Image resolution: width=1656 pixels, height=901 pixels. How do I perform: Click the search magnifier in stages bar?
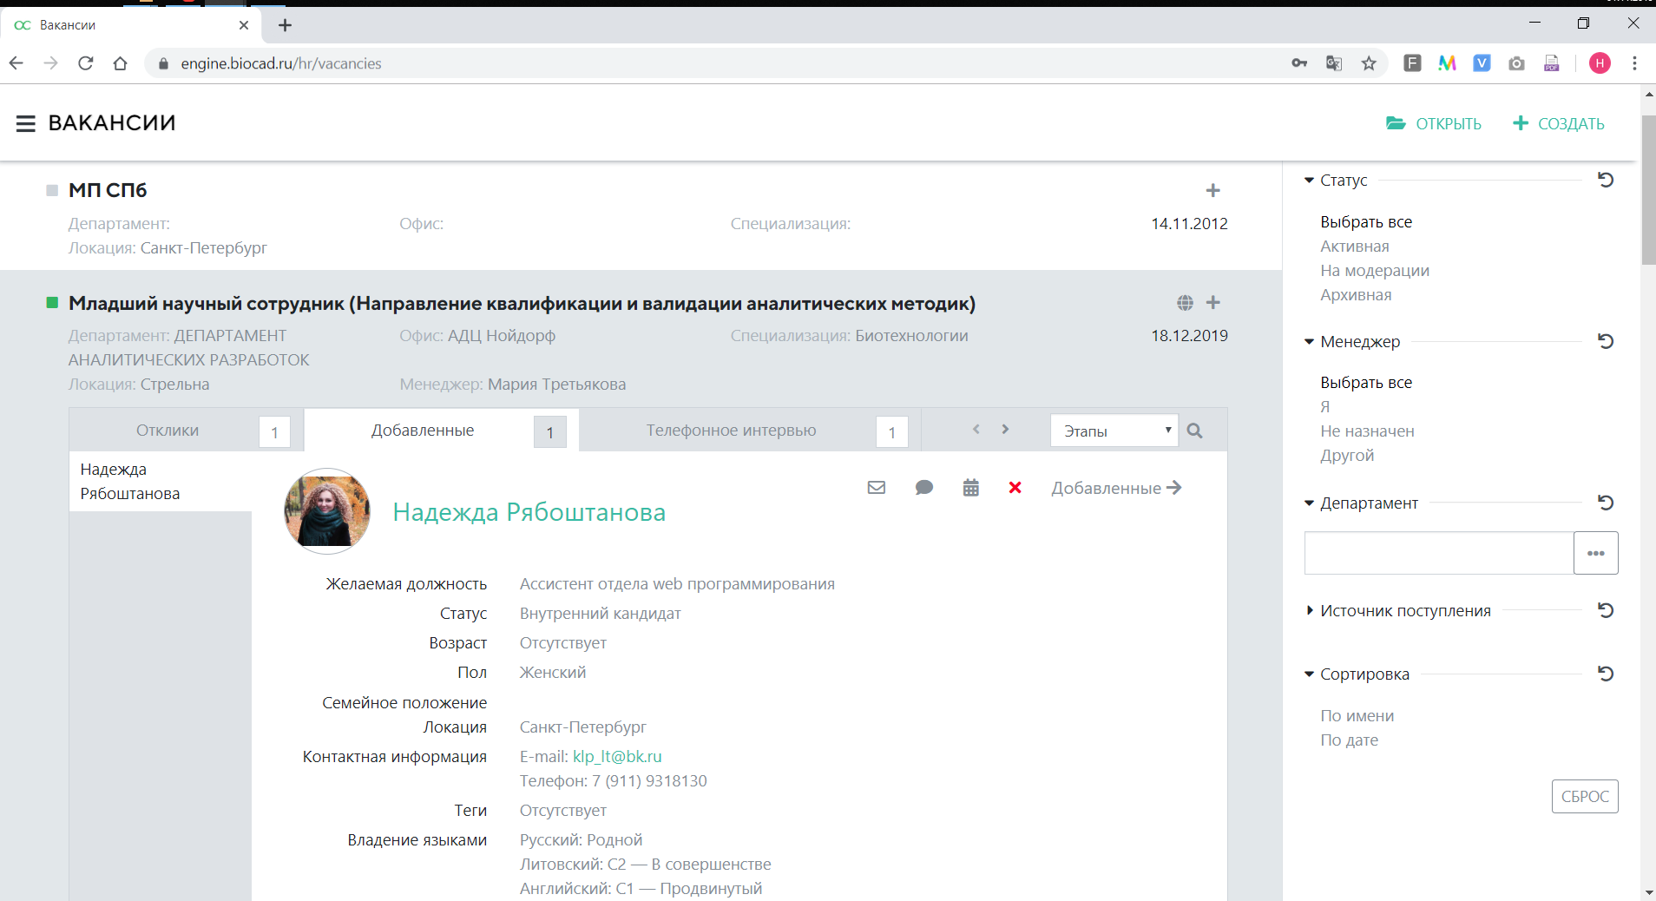[x=1194, y=431]
